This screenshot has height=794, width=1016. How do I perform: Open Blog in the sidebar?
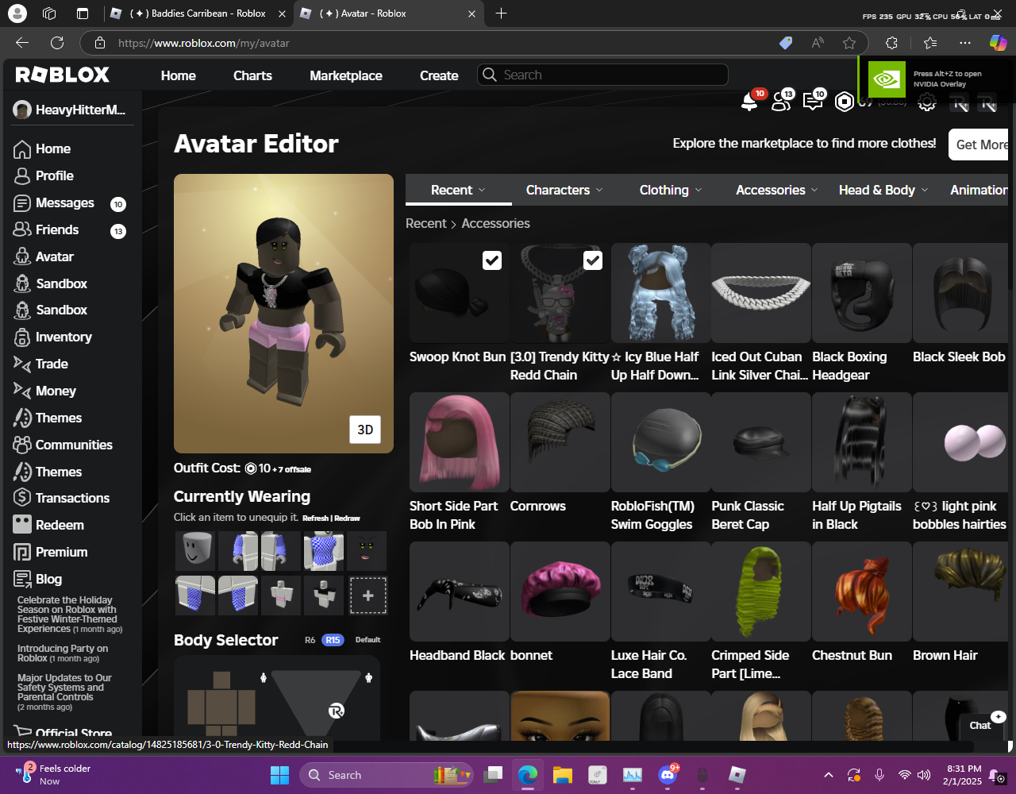coord(37,579)
